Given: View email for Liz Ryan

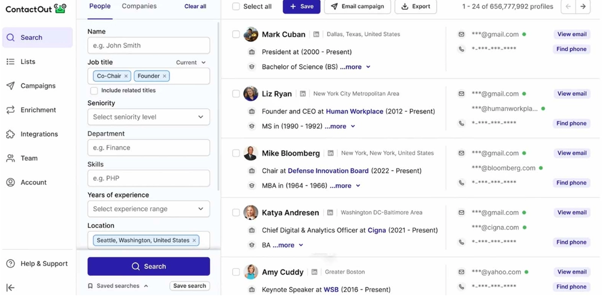Looking at the screenshot, I should tap(572, 94).
